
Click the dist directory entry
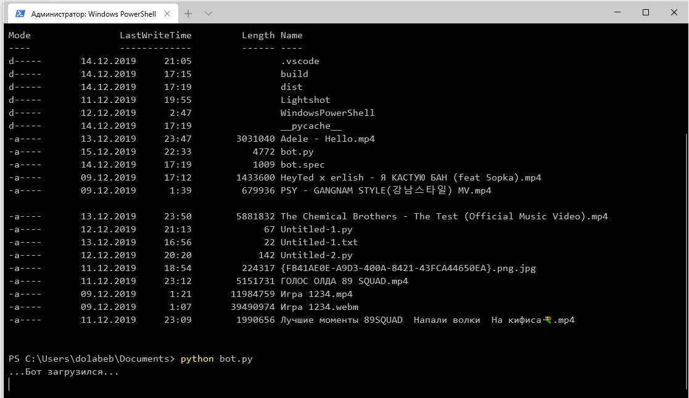291,87
